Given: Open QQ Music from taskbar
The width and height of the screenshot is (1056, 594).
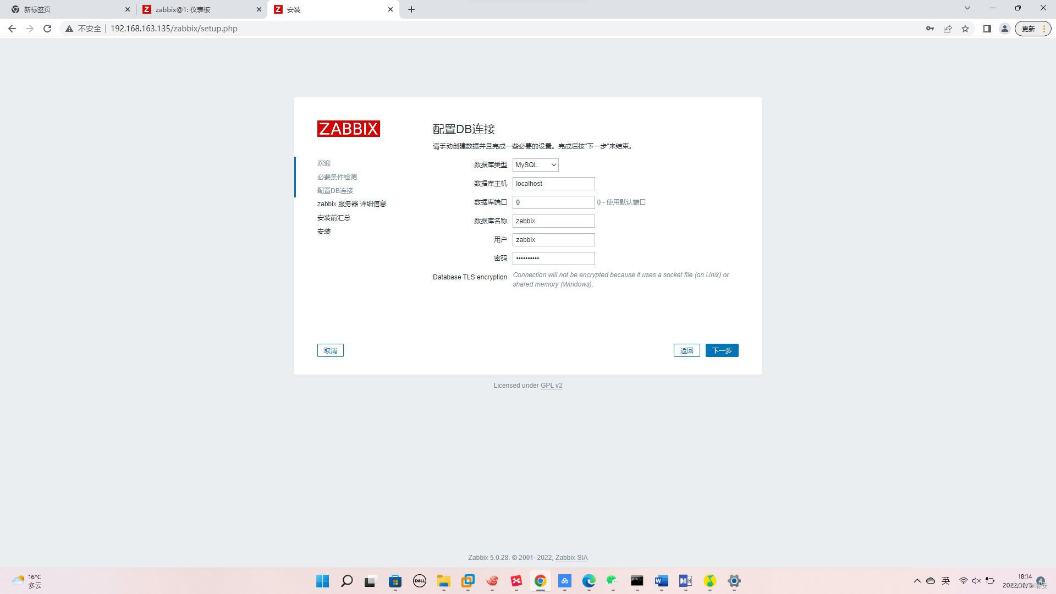Looking at the screenshot, I should [x=710, y=581].
